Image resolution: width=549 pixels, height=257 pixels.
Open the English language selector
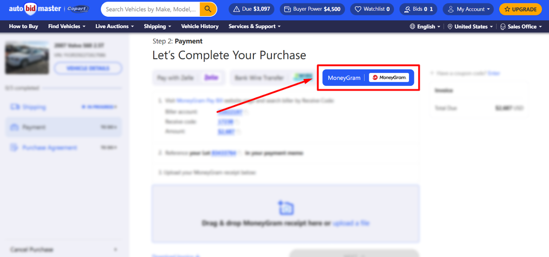click(x=425, y=26)
